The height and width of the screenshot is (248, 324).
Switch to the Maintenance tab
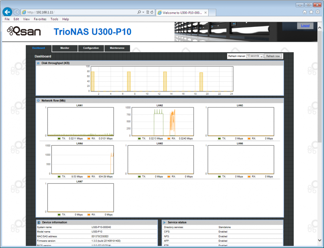click(117, 48)
